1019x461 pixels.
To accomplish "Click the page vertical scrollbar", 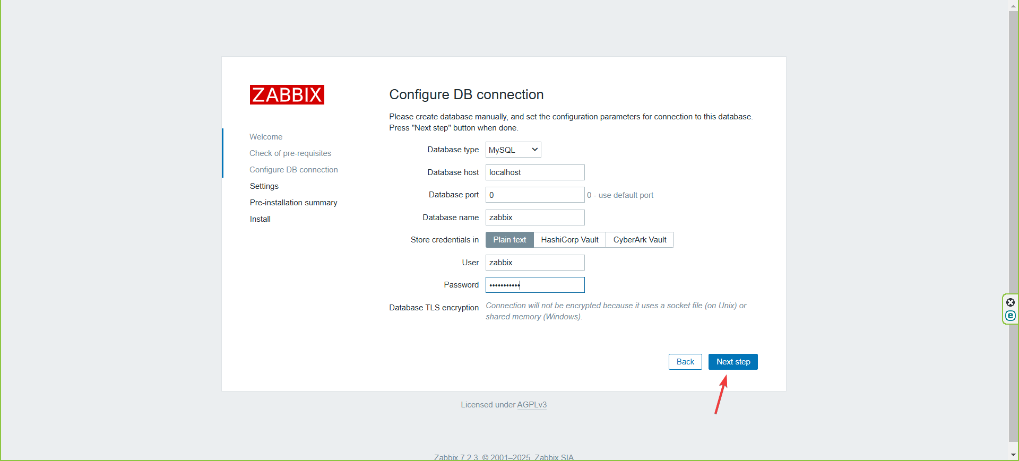I will 1014,226.
